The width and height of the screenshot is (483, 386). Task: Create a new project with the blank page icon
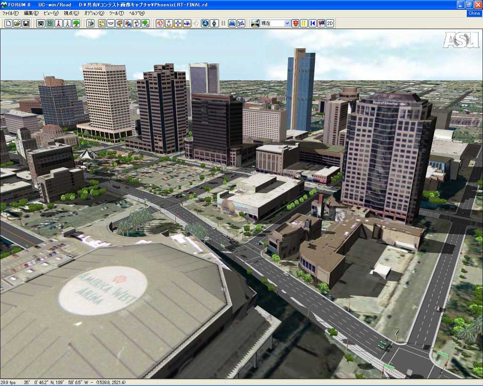[x=8, y=24]
